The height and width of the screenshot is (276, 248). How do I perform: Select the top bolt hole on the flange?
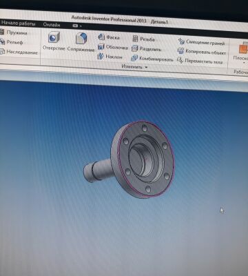(x=145, y=128)
